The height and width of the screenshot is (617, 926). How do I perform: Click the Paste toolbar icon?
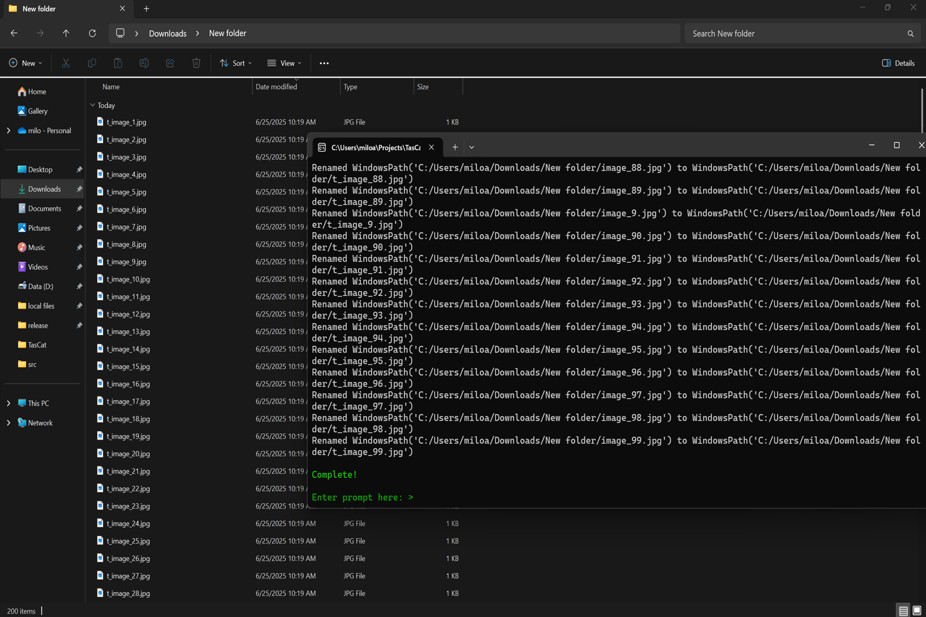coord(118,63)
